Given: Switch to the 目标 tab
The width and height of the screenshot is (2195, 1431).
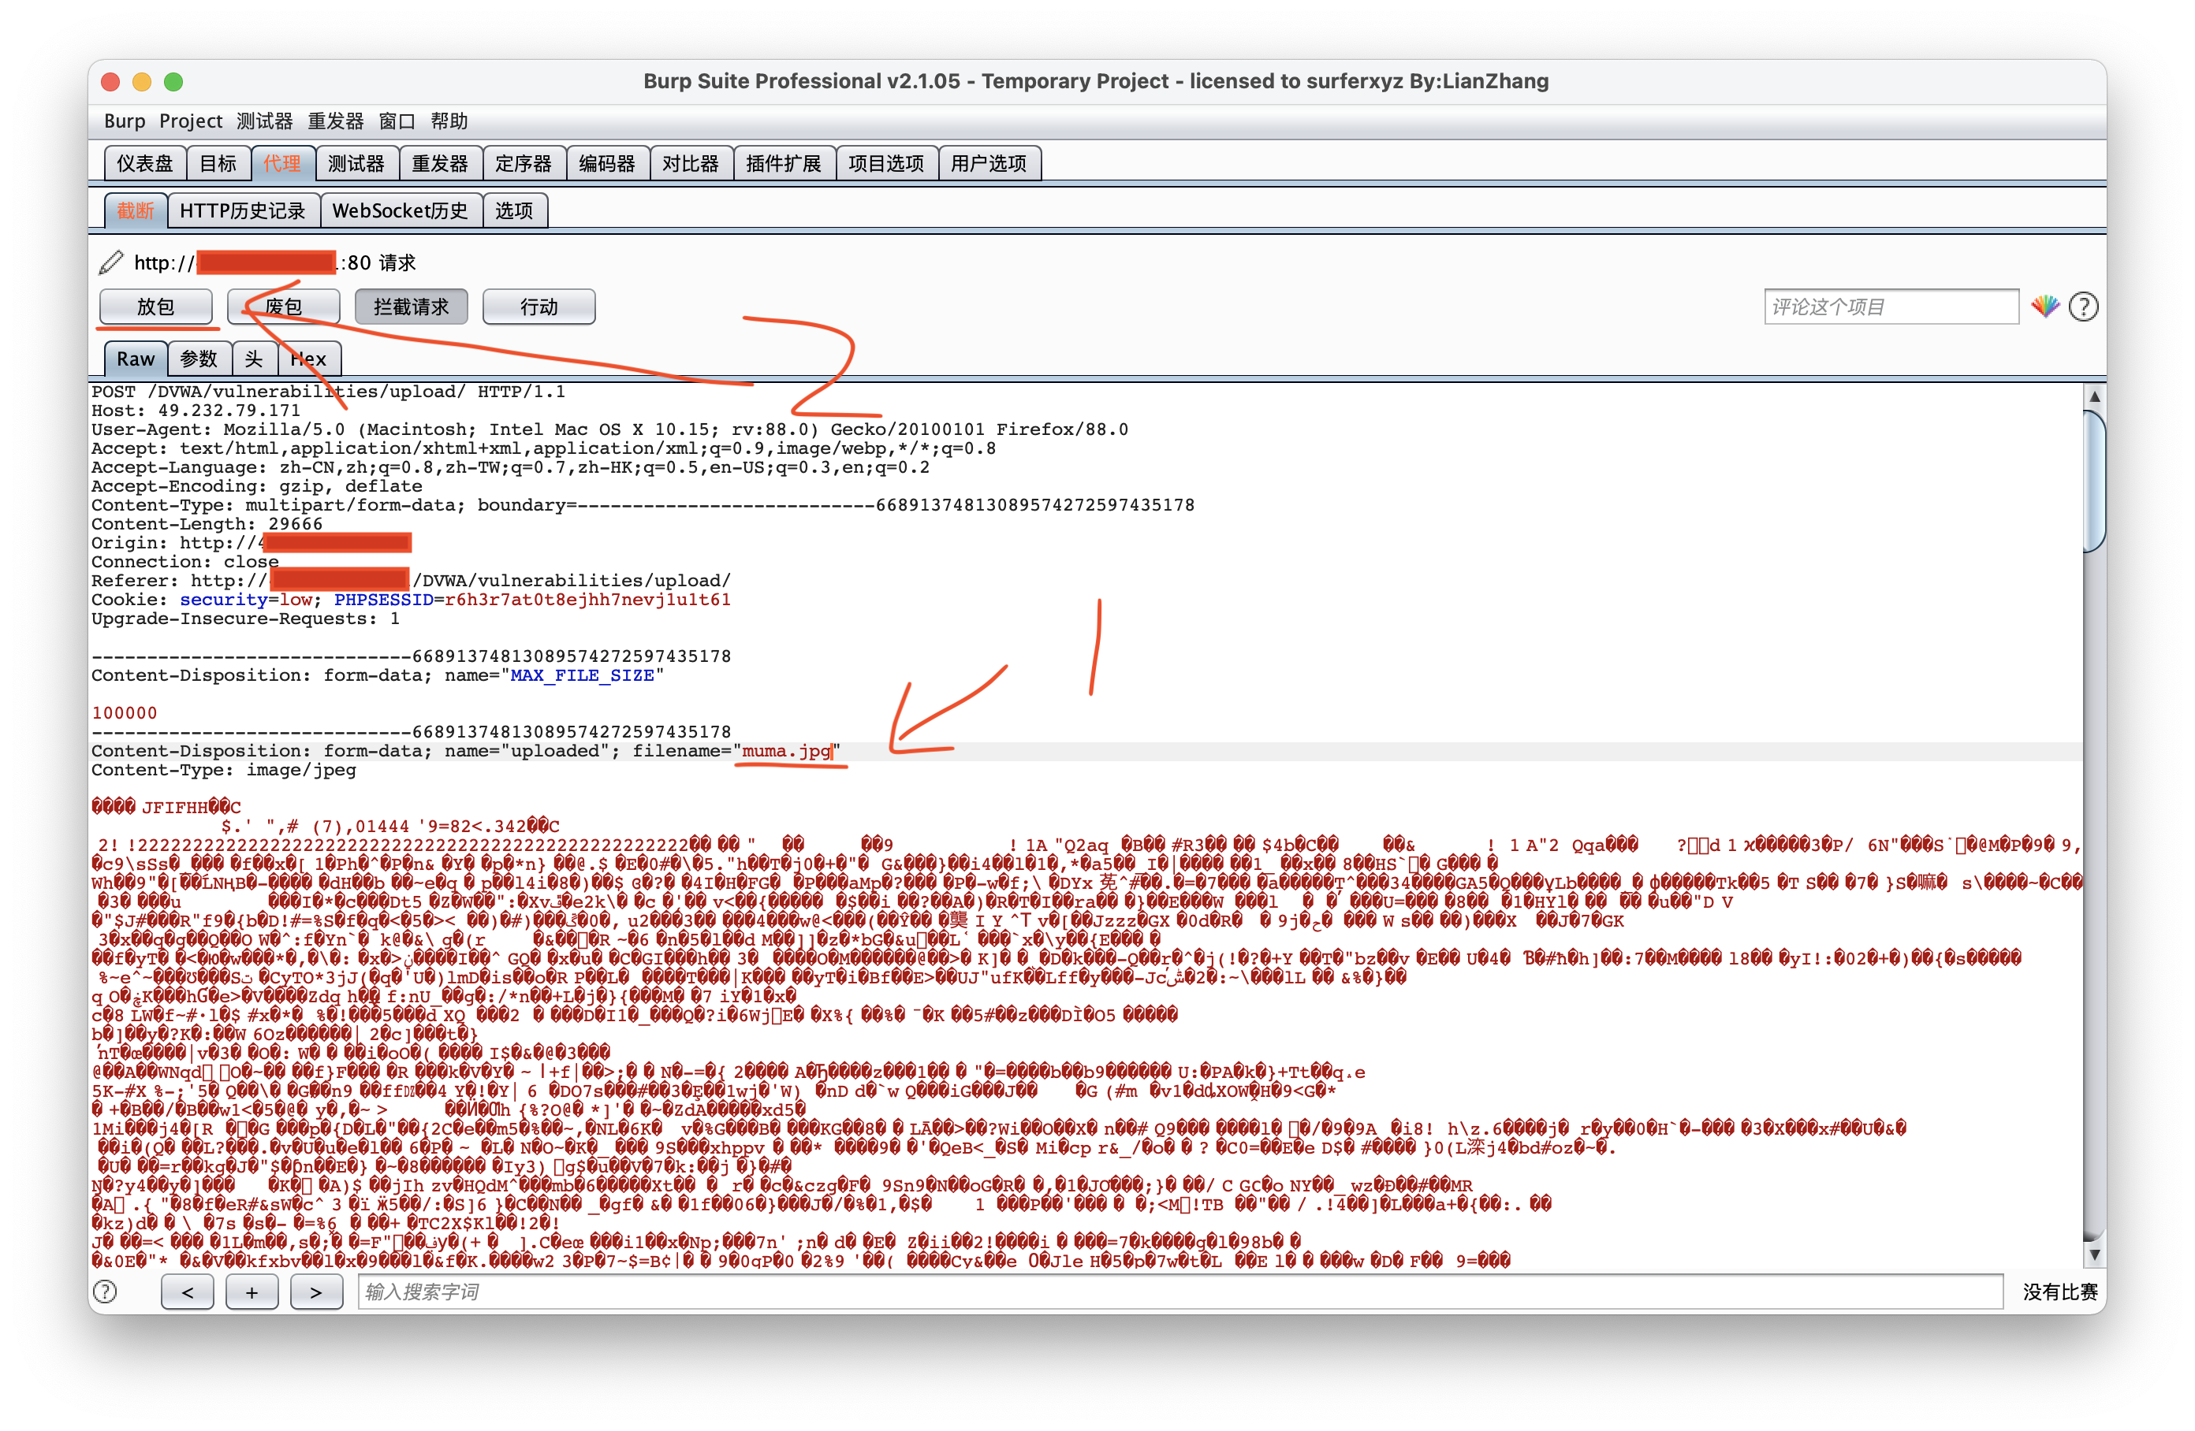Looking at the screenshot, I should click(218, 163).
